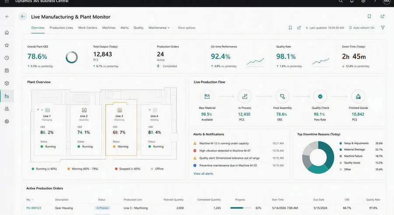Image resolution: width=394 pixels, height=215 pixels.
Task: Click the Last updated 10:24:30 AM label
Action: 327,28
